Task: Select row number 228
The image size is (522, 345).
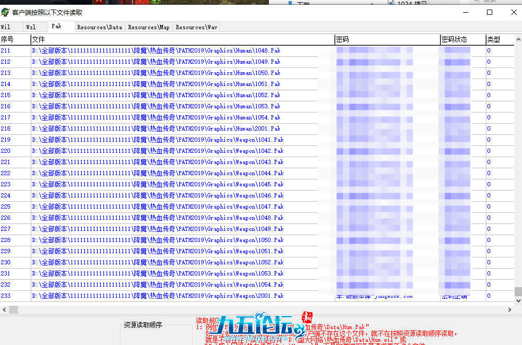Action: (5, 240)
